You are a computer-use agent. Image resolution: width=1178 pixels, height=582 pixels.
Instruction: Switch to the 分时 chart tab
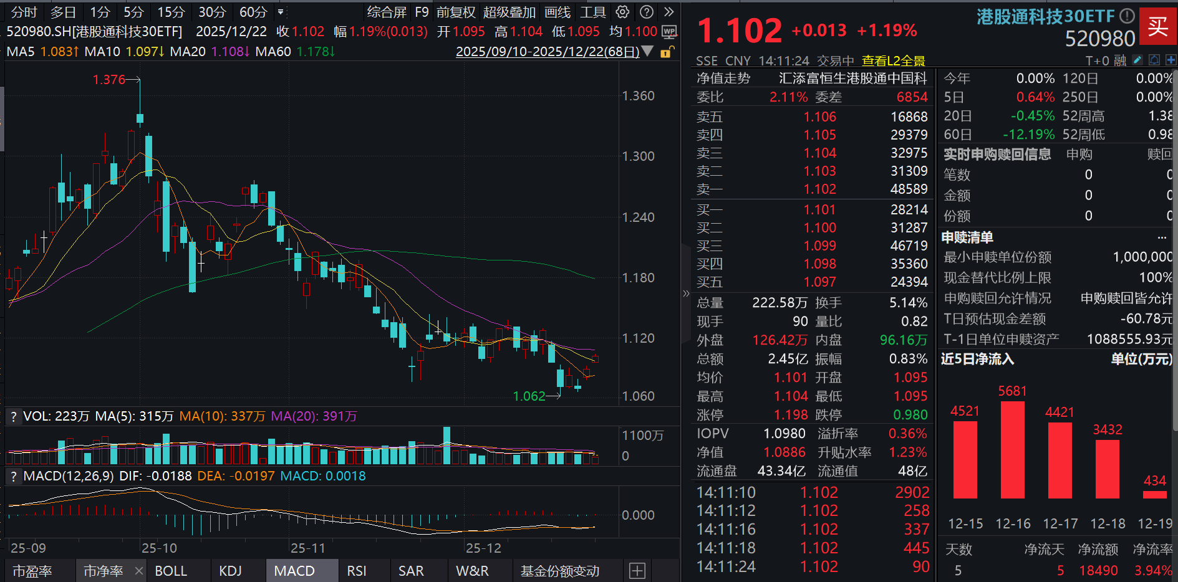click(x=23, y=12)
